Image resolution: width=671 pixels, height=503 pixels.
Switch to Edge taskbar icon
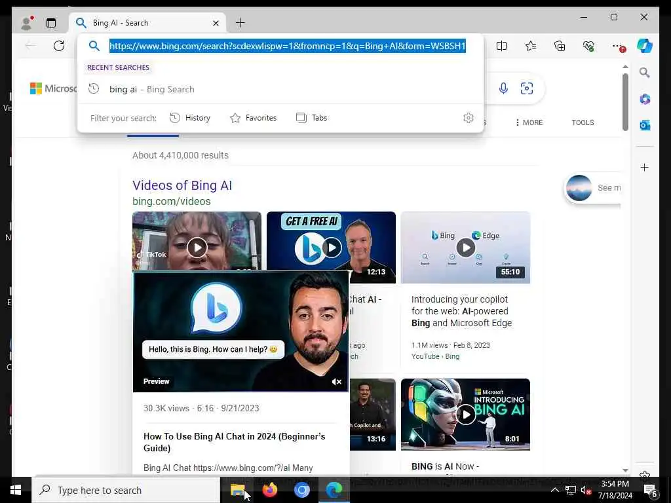[334, 490]
